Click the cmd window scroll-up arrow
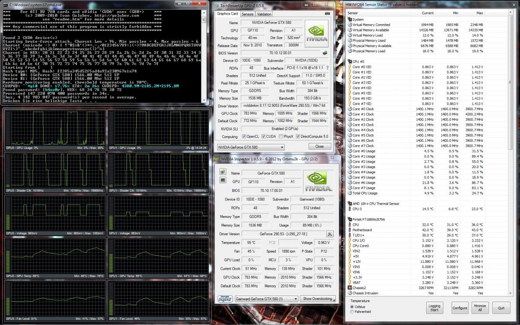 tap(204, 12)
